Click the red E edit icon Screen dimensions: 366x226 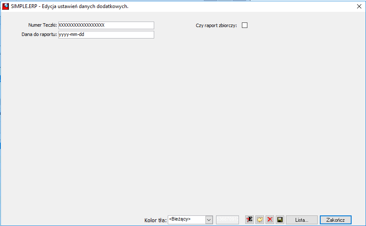point(250,220)
